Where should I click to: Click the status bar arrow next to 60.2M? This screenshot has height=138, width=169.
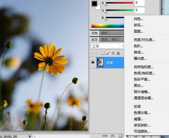tap(30, 136)
